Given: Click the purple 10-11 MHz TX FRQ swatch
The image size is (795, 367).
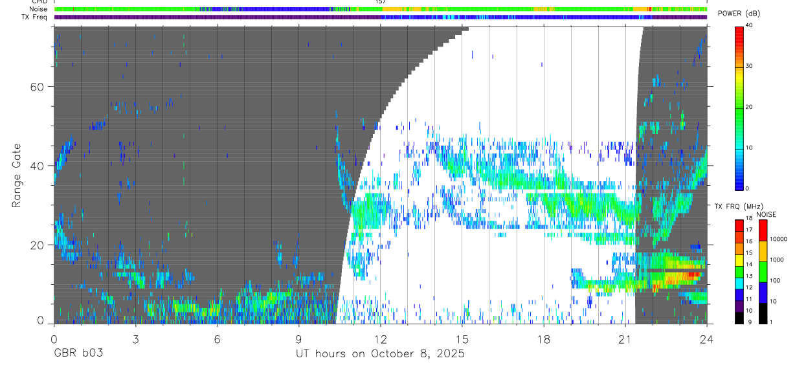Looking at the screenshot, I should coord(739,306).
